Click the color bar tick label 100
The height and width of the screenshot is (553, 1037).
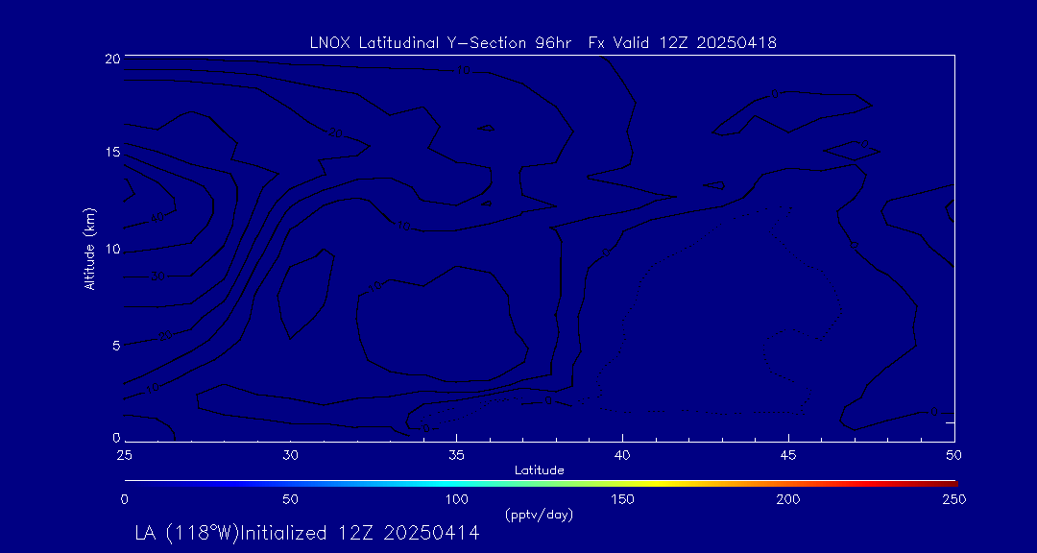(x=456, y=499)
